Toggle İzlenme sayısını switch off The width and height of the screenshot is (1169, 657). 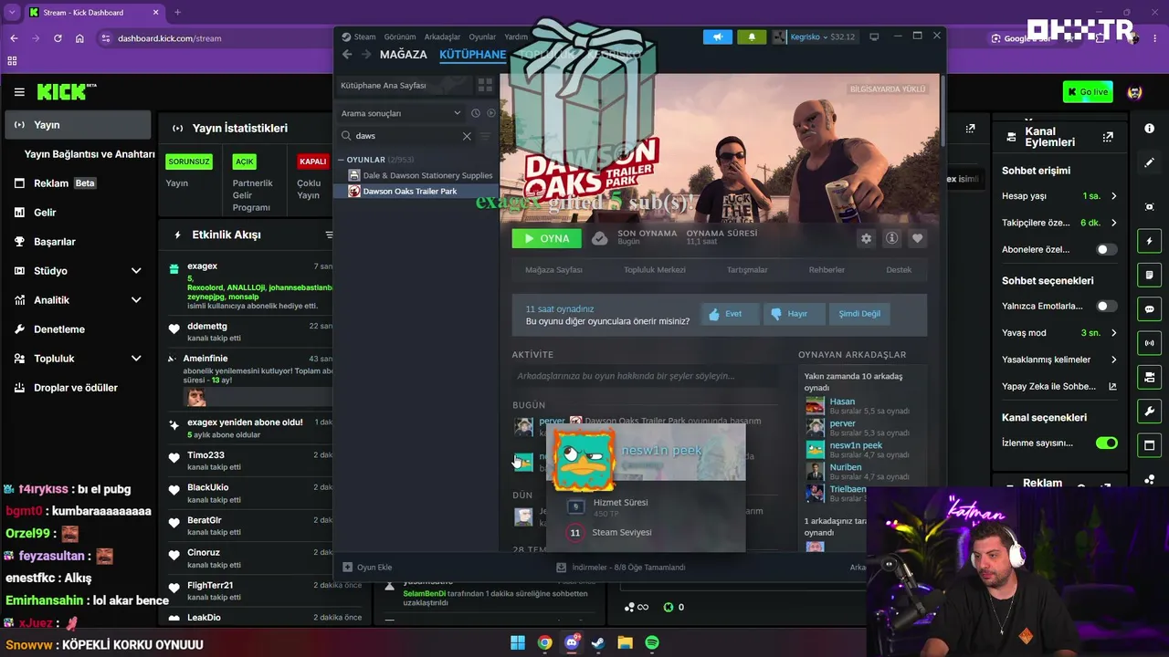(1107, 443)
